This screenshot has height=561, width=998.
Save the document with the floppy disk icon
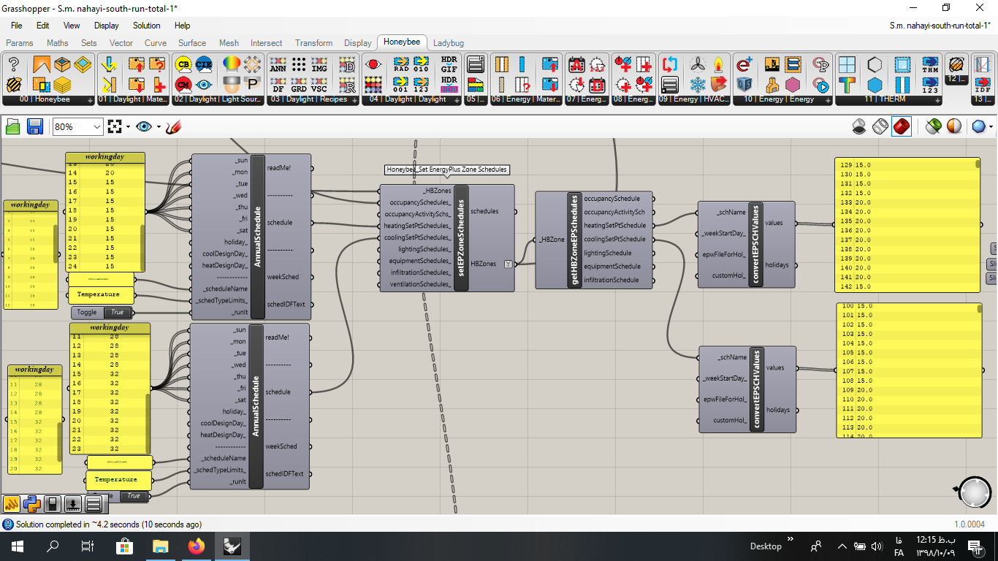[x=34, y=127]
